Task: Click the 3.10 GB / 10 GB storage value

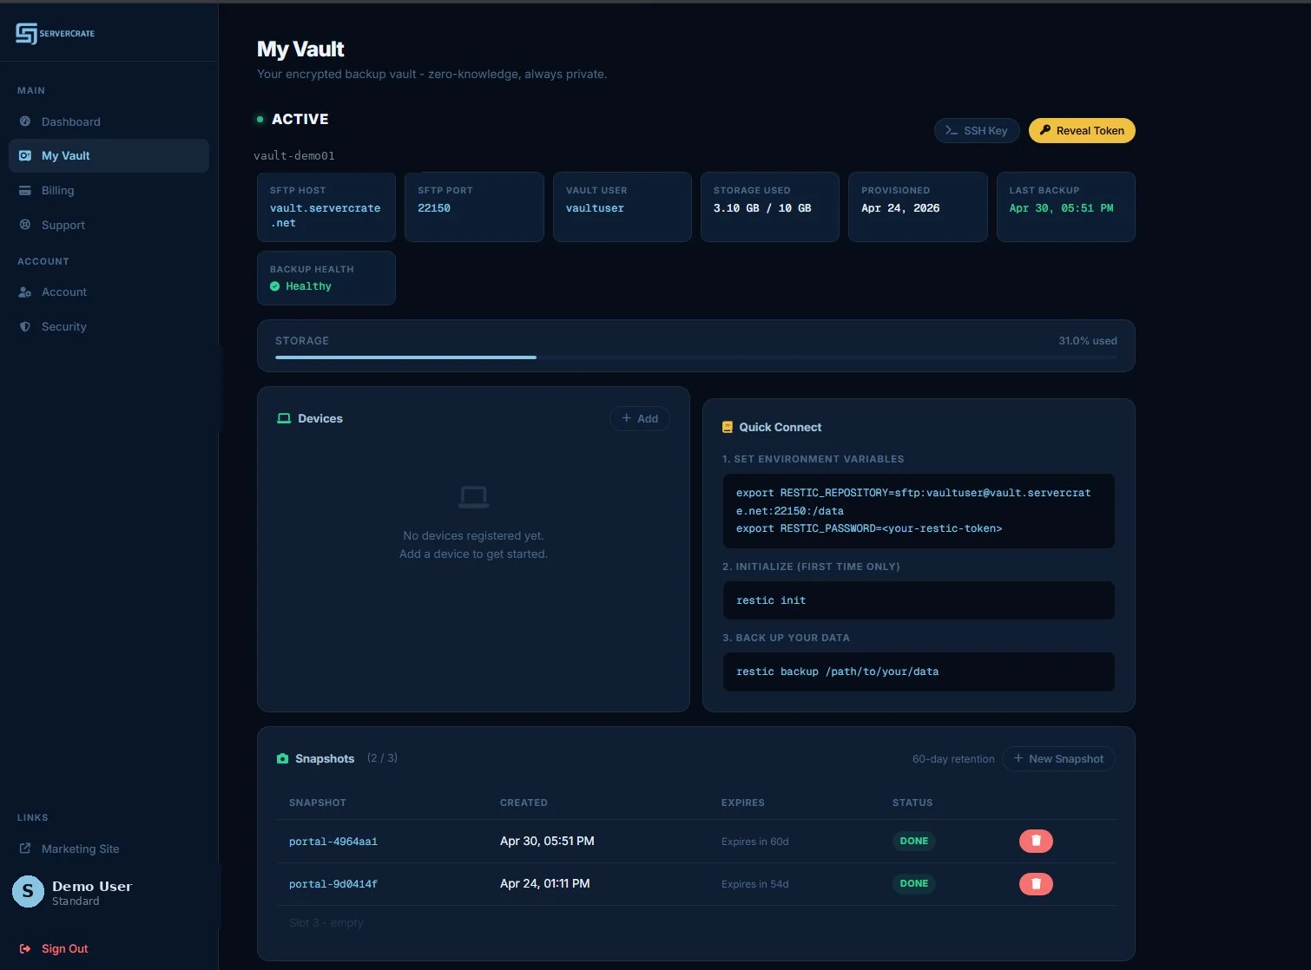Action: (x=762, y=208)
